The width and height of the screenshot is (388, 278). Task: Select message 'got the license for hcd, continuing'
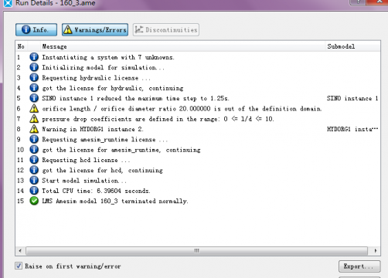[x=102, y=170]
